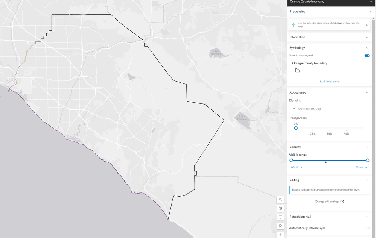Click Edit layer style link
The width and height of the screenshot is (376, 238).
tap(329, 82)
